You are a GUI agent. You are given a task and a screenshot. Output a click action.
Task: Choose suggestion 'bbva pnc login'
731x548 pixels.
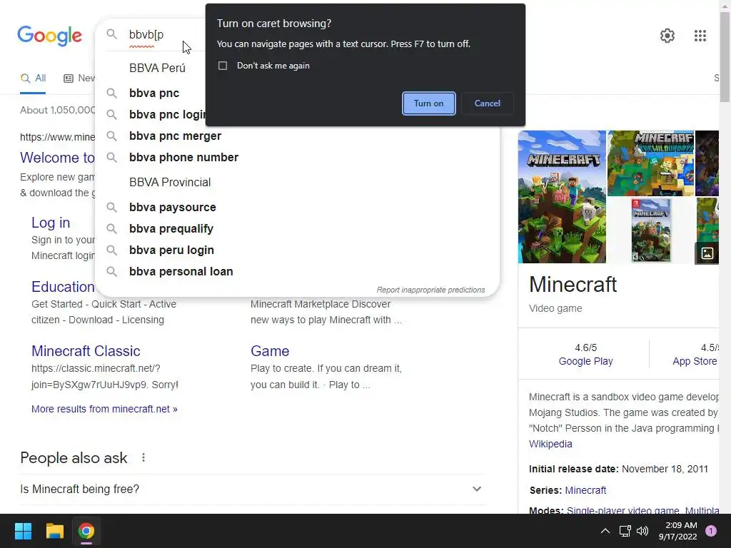click(167, 115)
